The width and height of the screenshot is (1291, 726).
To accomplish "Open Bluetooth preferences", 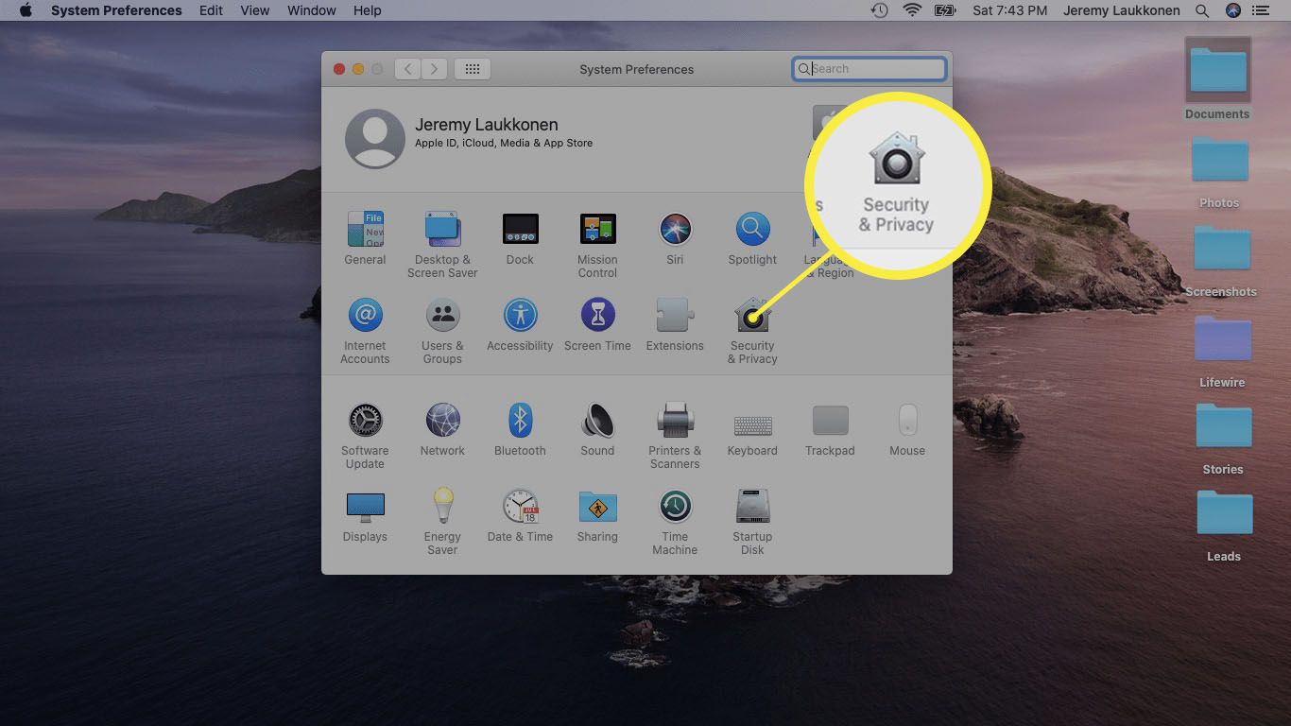I will pos(520,429).
